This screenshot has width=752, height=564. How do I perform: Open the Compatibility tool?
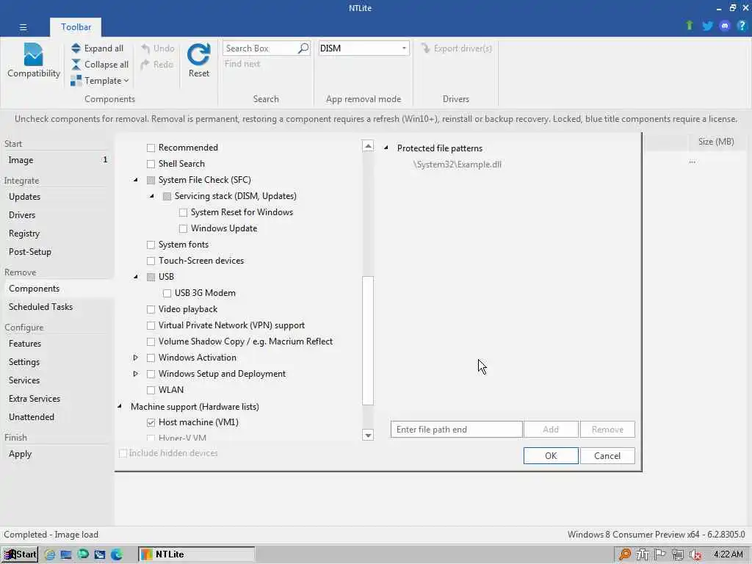pos(33,60)
